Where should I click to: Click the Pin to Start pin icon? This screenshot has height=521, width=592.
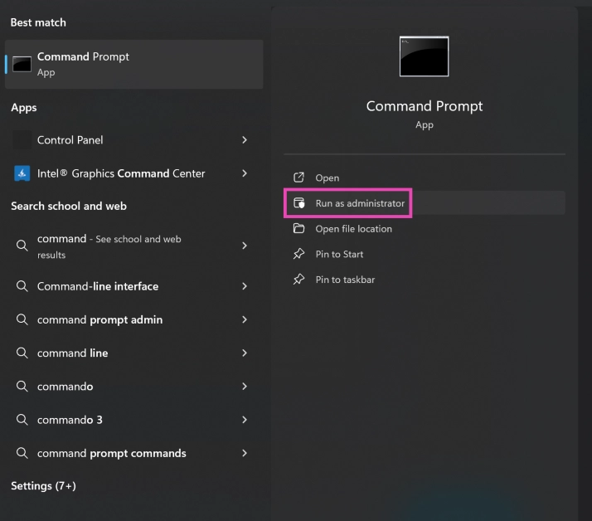[299, 255]
